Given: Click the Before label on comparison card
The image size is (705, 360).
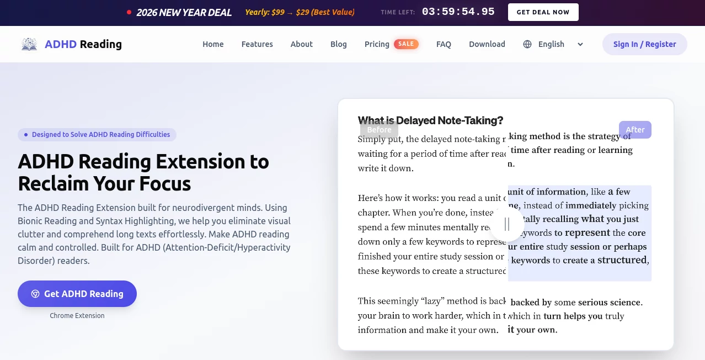Looking at the screenshot, I should pos(379,130).
